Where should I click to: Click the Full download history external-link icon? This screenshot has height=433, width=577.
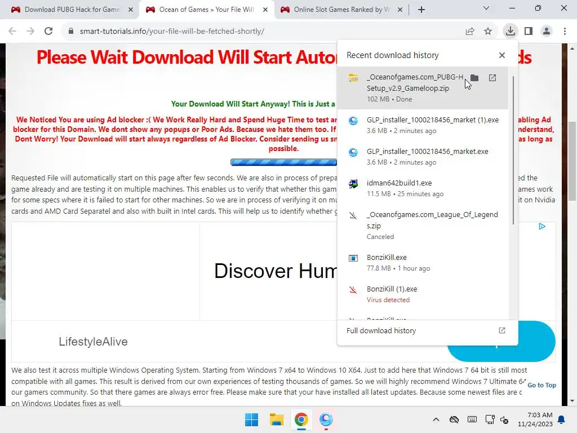click(502, 330)
